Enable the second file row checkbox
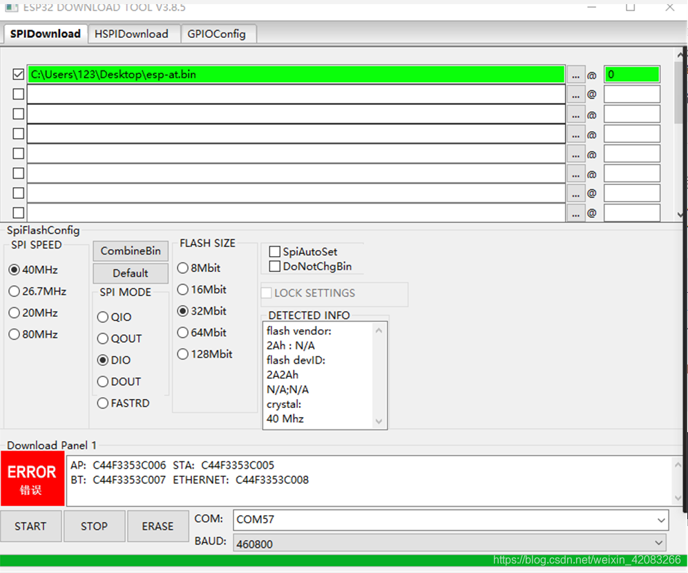Image resolution: width=688 pixels, height=573 pixels. 19,94
